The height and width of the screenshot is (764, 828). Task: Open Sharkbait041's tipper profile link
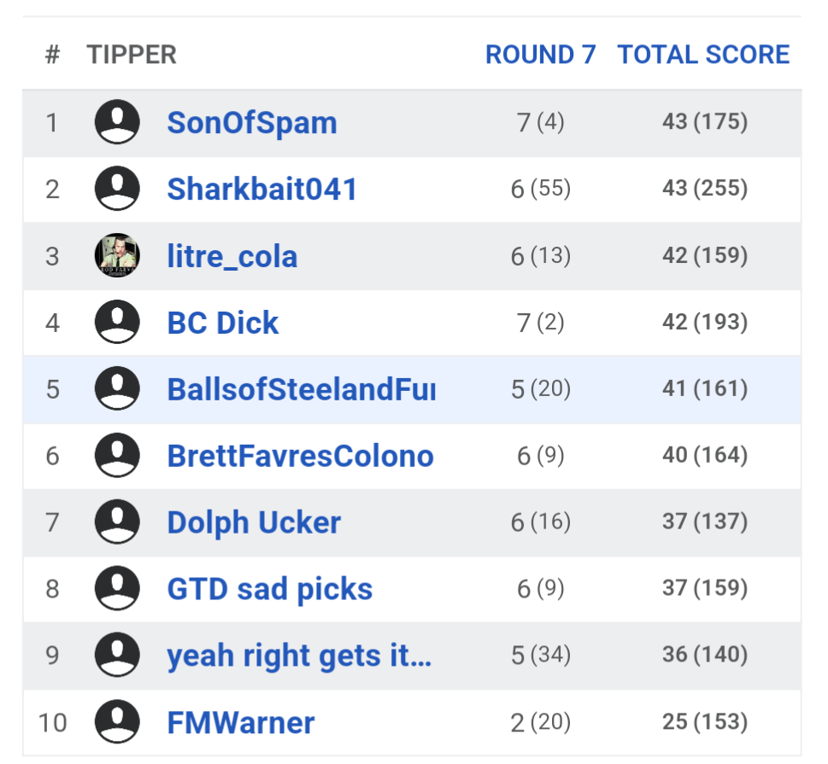pyautogui.click(x=261, y=190)
